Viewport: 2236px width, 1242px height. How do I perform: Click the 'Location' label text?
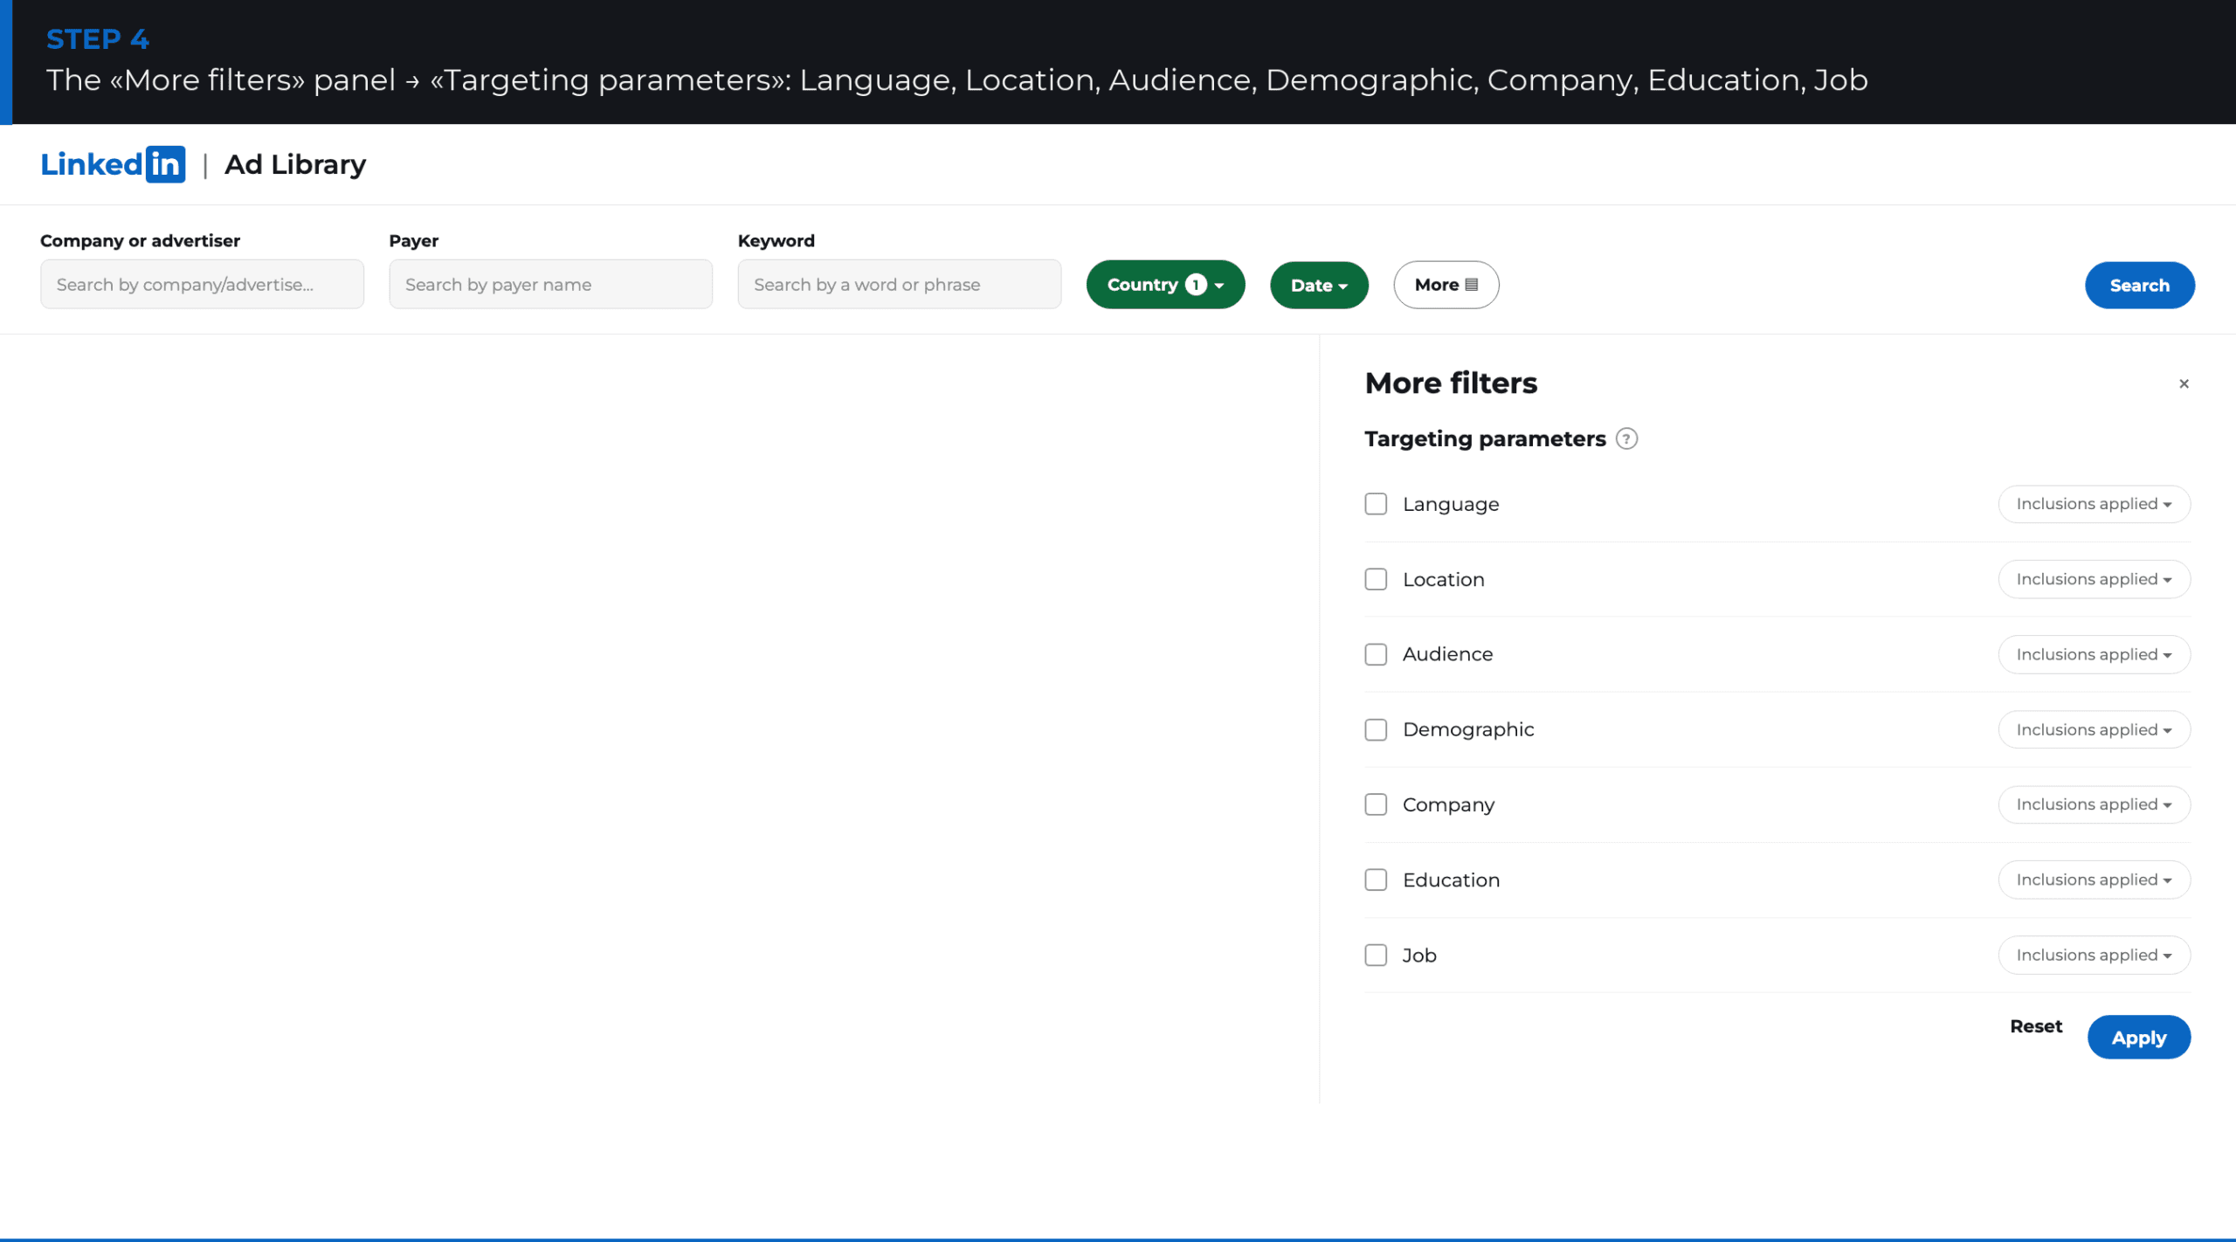pyautogui.click(x=1443, y=579)
